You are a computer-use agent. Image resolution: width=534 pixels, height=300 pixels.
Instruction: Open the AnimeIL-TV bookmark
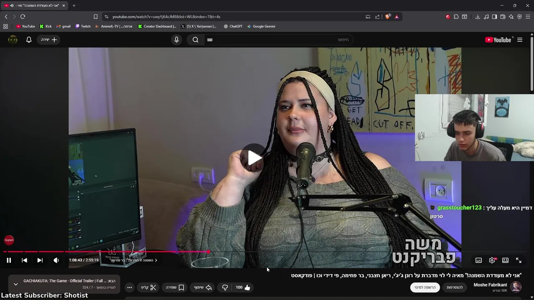coord(113,26)
